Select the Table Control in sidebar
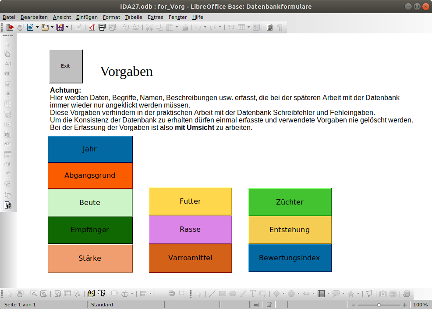This screenshot has width=432, height=309. (x=8, y=154)
